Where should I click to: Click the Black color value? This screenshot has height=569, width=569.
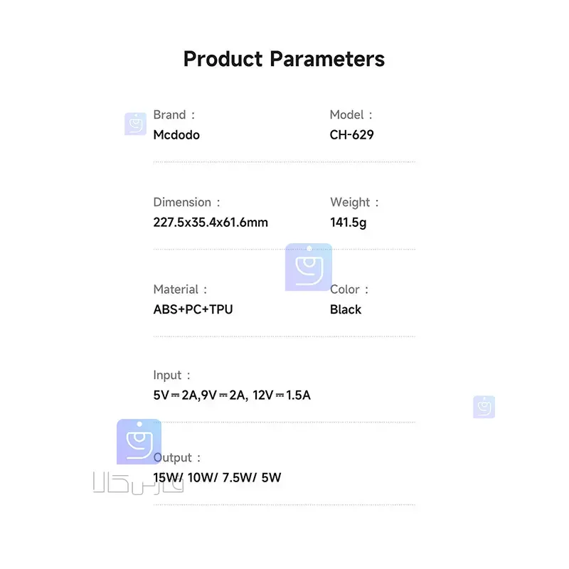pyautogui.click(x=346, y=309)
